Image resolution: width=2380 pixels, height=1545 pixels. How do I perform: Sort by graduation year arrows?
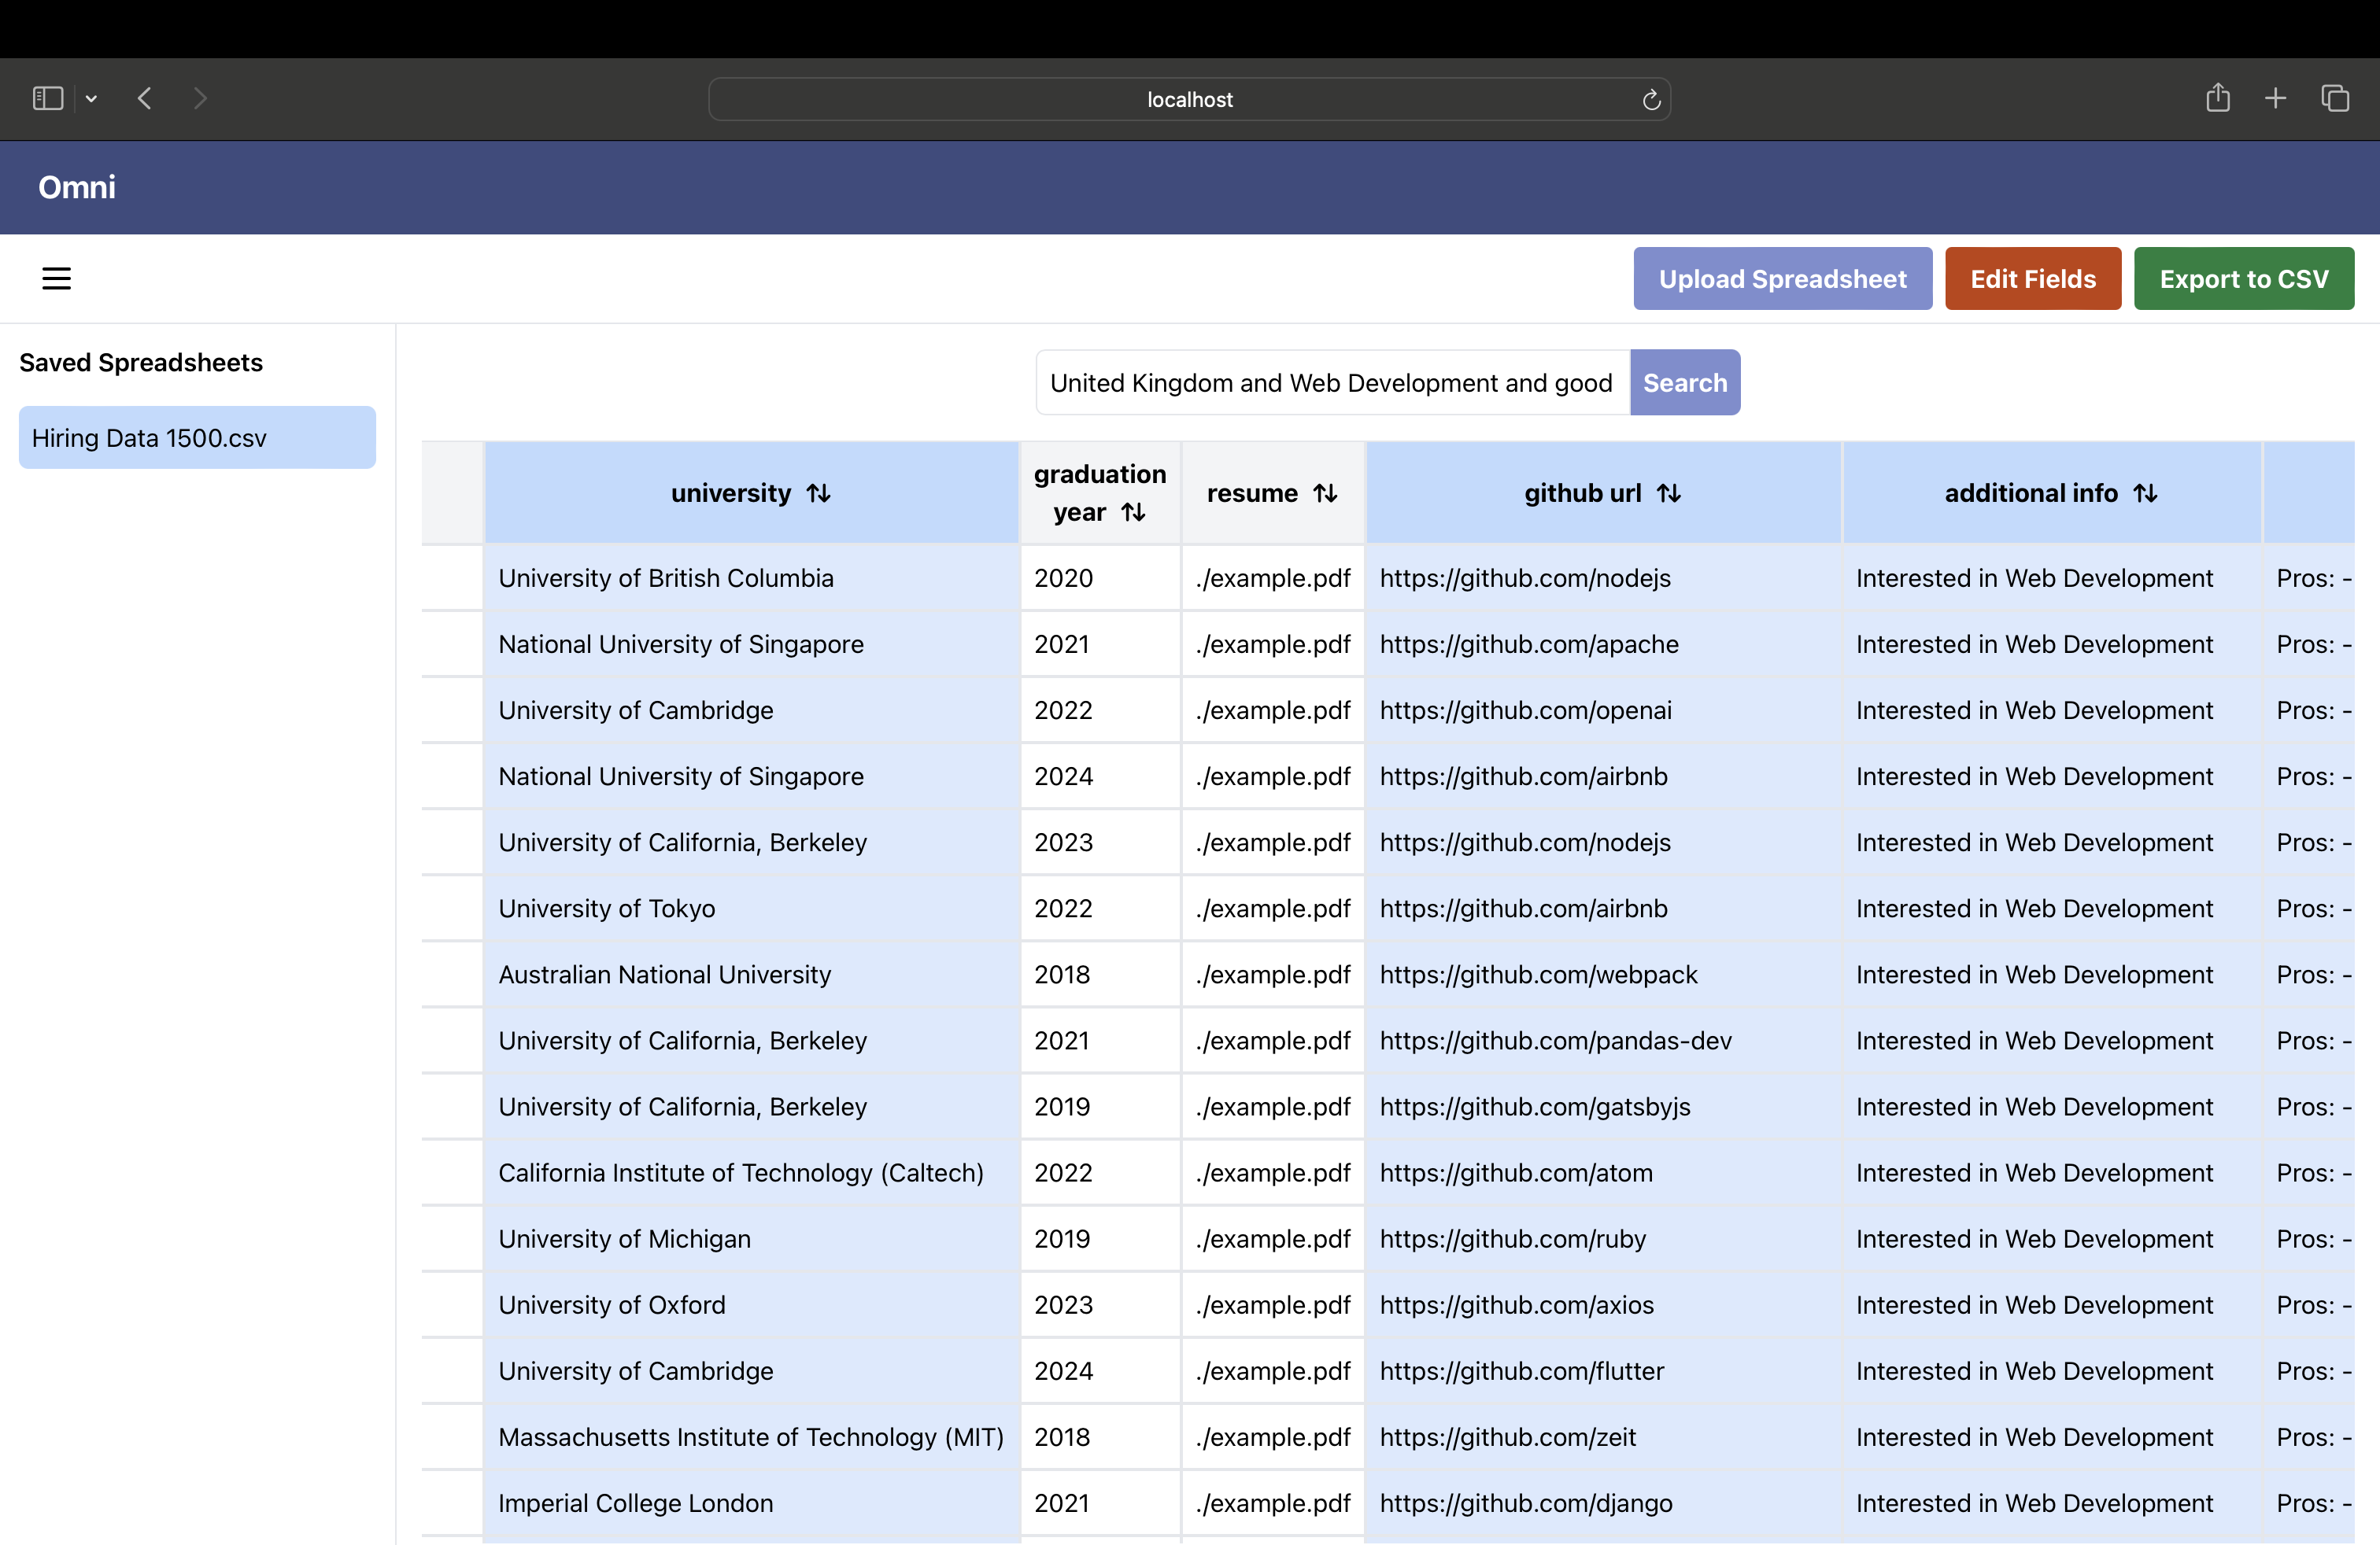point(1132,511)
